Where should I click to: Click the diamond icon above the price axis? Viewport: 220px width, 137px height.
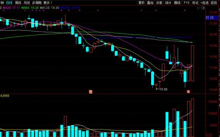pos(198,8)
